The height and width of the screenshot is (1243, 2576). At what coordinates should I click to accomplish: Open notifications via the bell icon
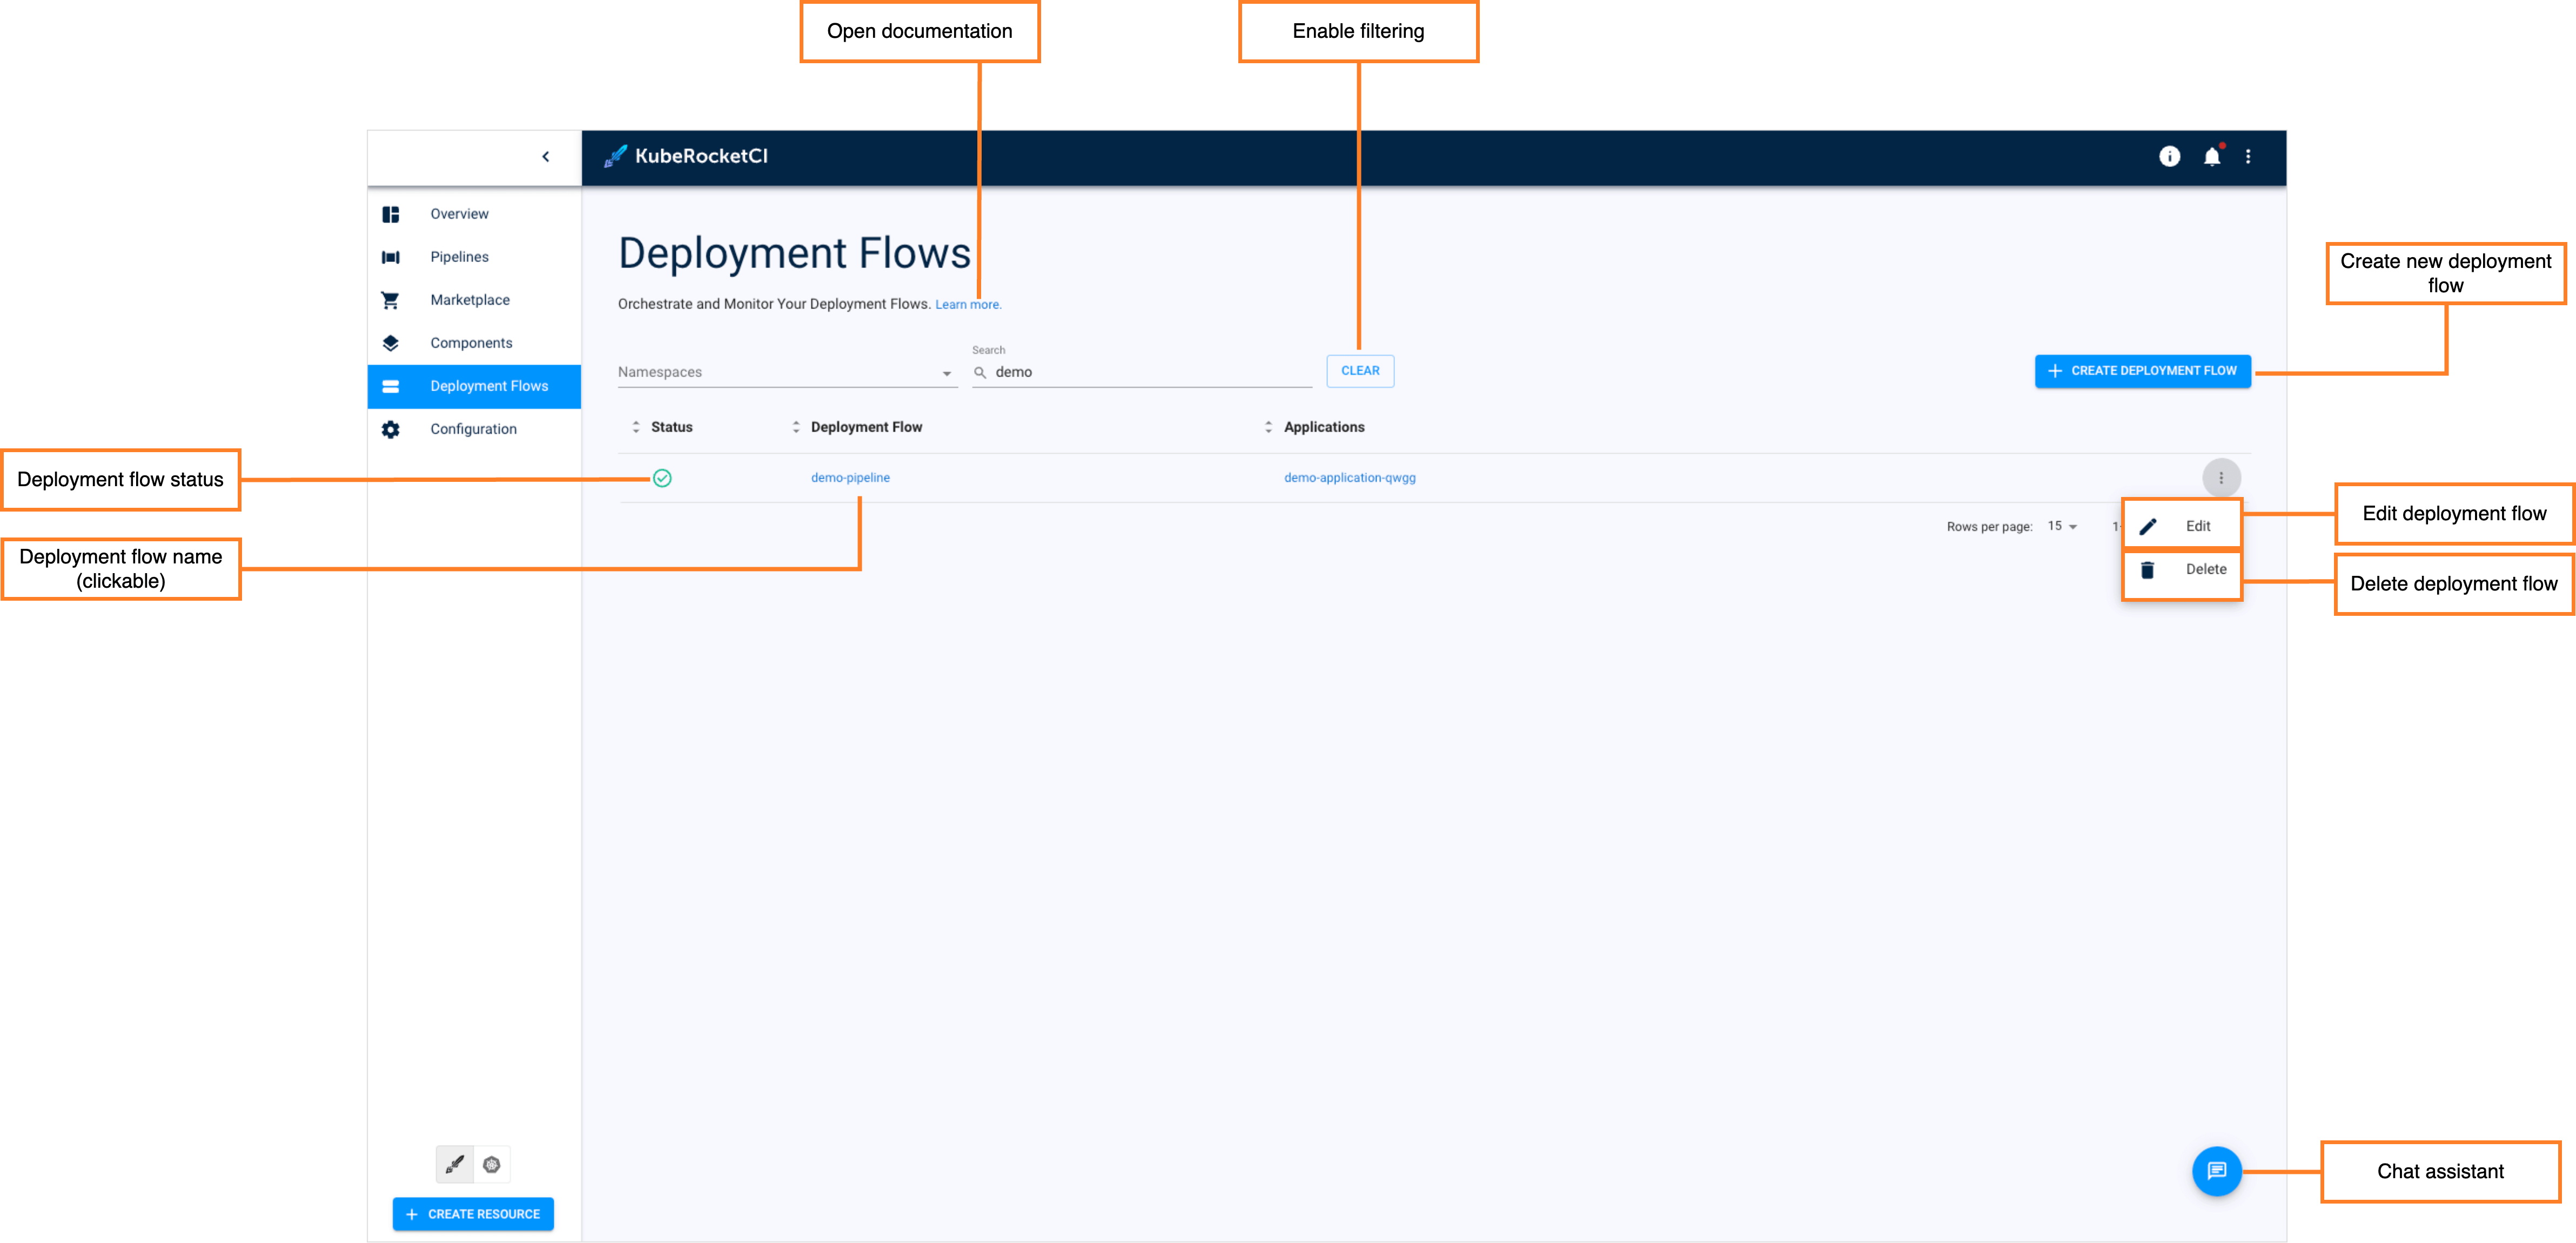pos(2211,156)
